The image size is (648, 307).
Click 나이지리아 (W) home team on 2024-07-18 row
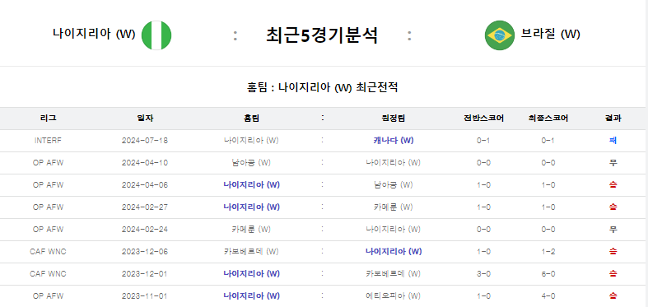[252, 141]
